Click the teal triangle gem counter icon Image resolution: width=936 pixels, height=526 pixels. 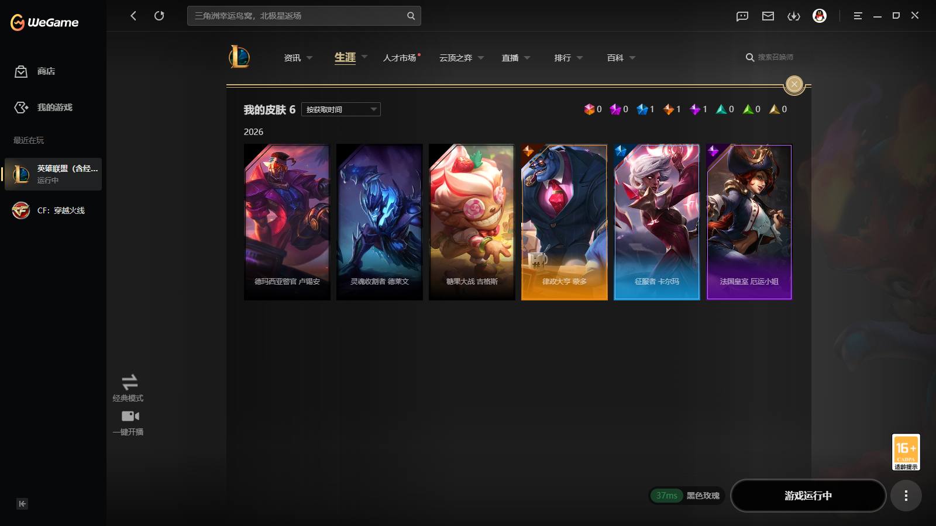click(x=721, y=109)
